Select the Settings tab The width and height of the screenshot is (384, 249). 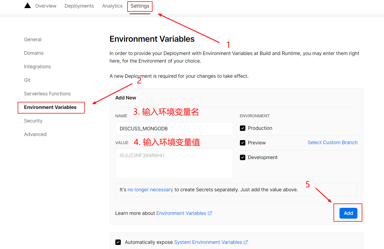pyautogui.click(x=140, y=6)
